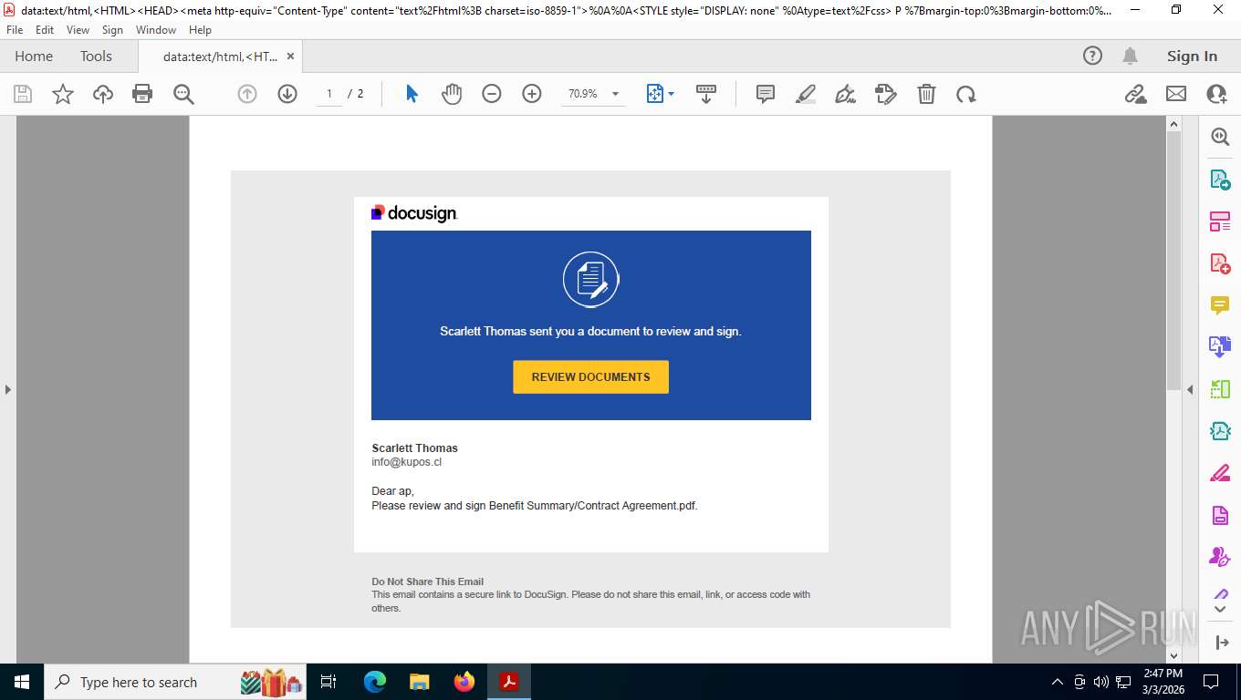This screenshot has height=700, width=1241.
Task: Select the highlight text pen tool
Action: pos(806,94)
